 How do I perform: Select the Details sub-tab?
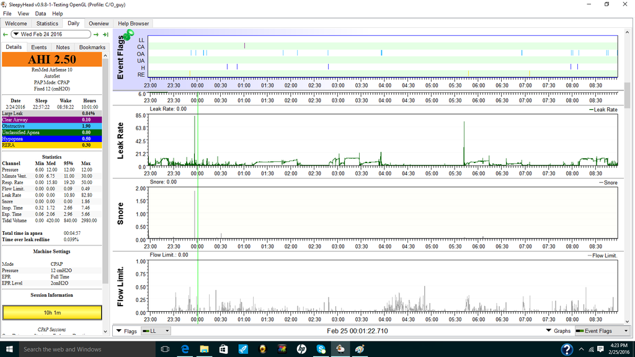[14, 47]
